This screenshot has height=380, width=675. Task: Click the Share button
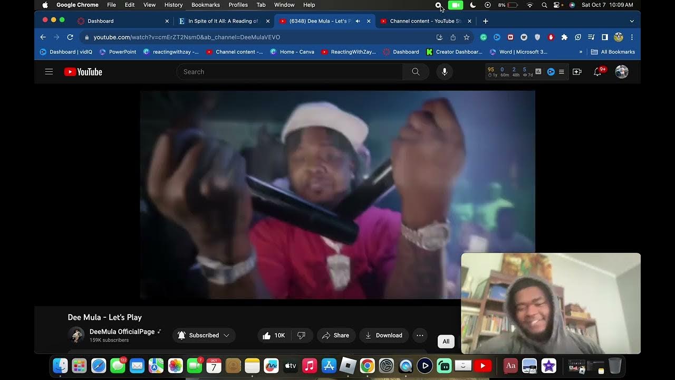[x=336, y=335]
